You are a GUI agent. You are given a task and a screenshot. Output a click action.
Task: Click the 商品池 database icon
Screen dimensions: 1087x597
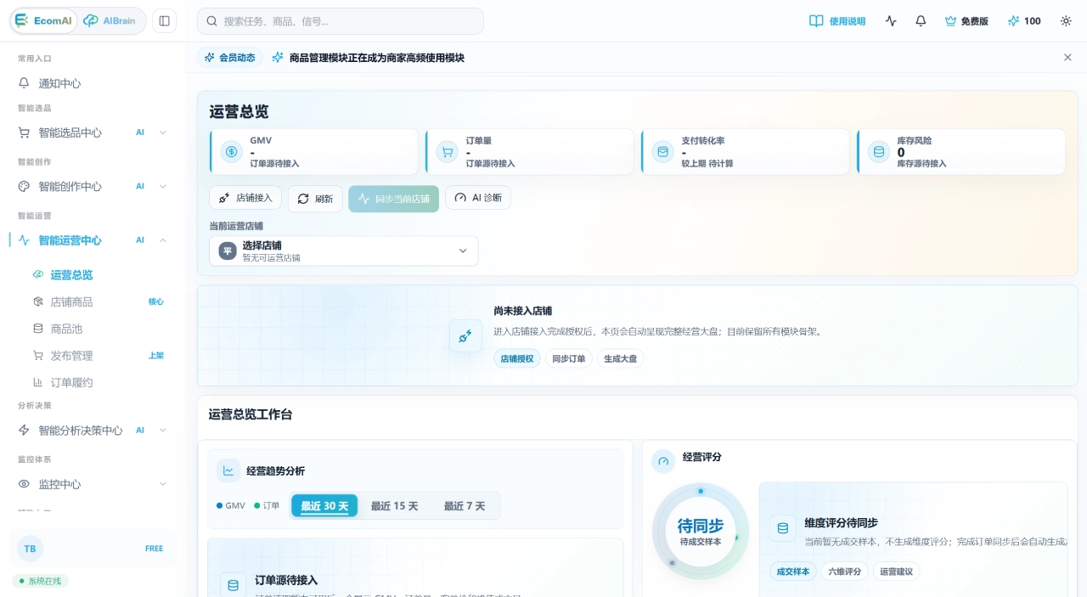(x=37, y=329)
